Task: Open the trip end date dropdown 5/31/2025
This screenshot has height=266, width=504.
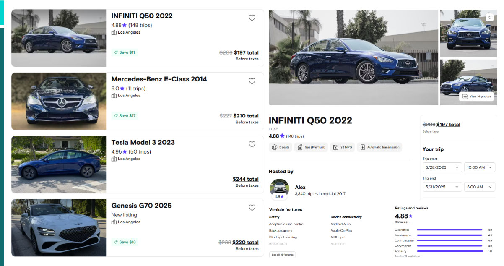Action: click(x=442, y=187)
